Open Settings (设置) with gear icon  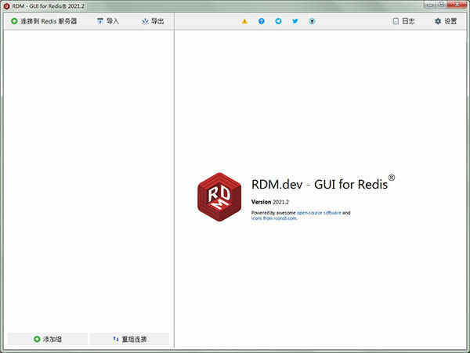pos(446,21)
